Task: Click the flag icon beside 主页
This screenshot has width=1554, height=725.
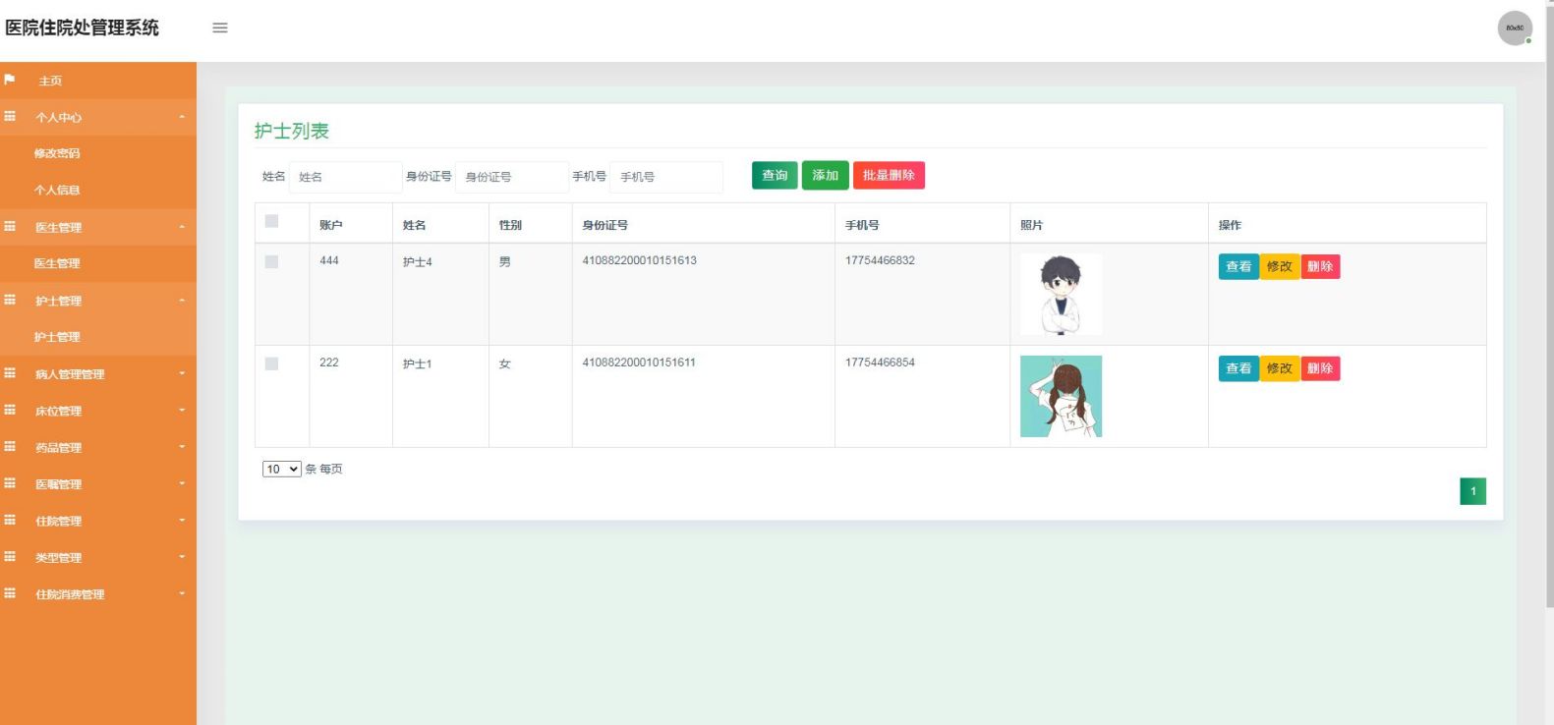Action: (x=10, y=80)
